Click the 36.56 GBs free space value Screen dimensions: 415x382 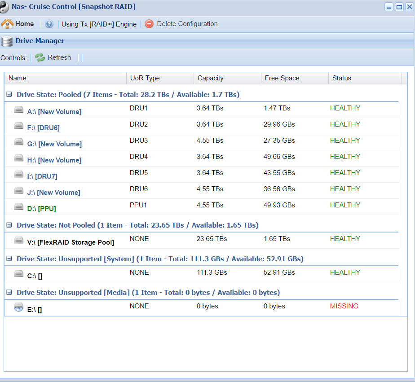coord(279,189)
